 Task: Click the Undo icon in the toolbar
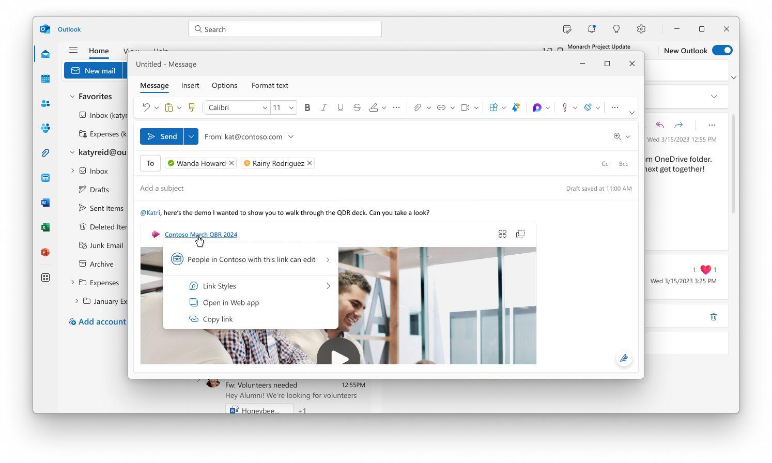(x=146, y=107)
